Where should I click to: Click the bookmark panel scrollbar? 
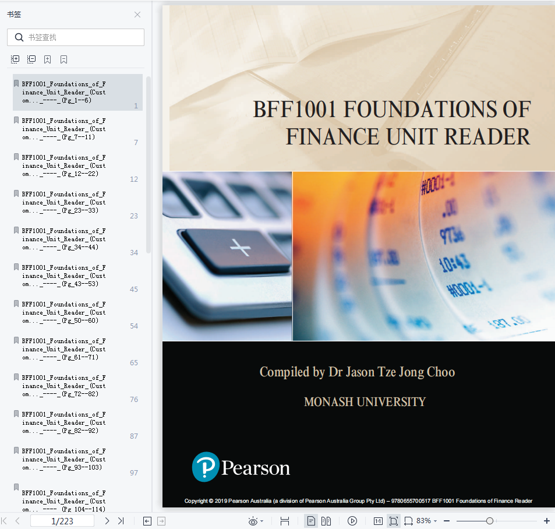point(149,165)
